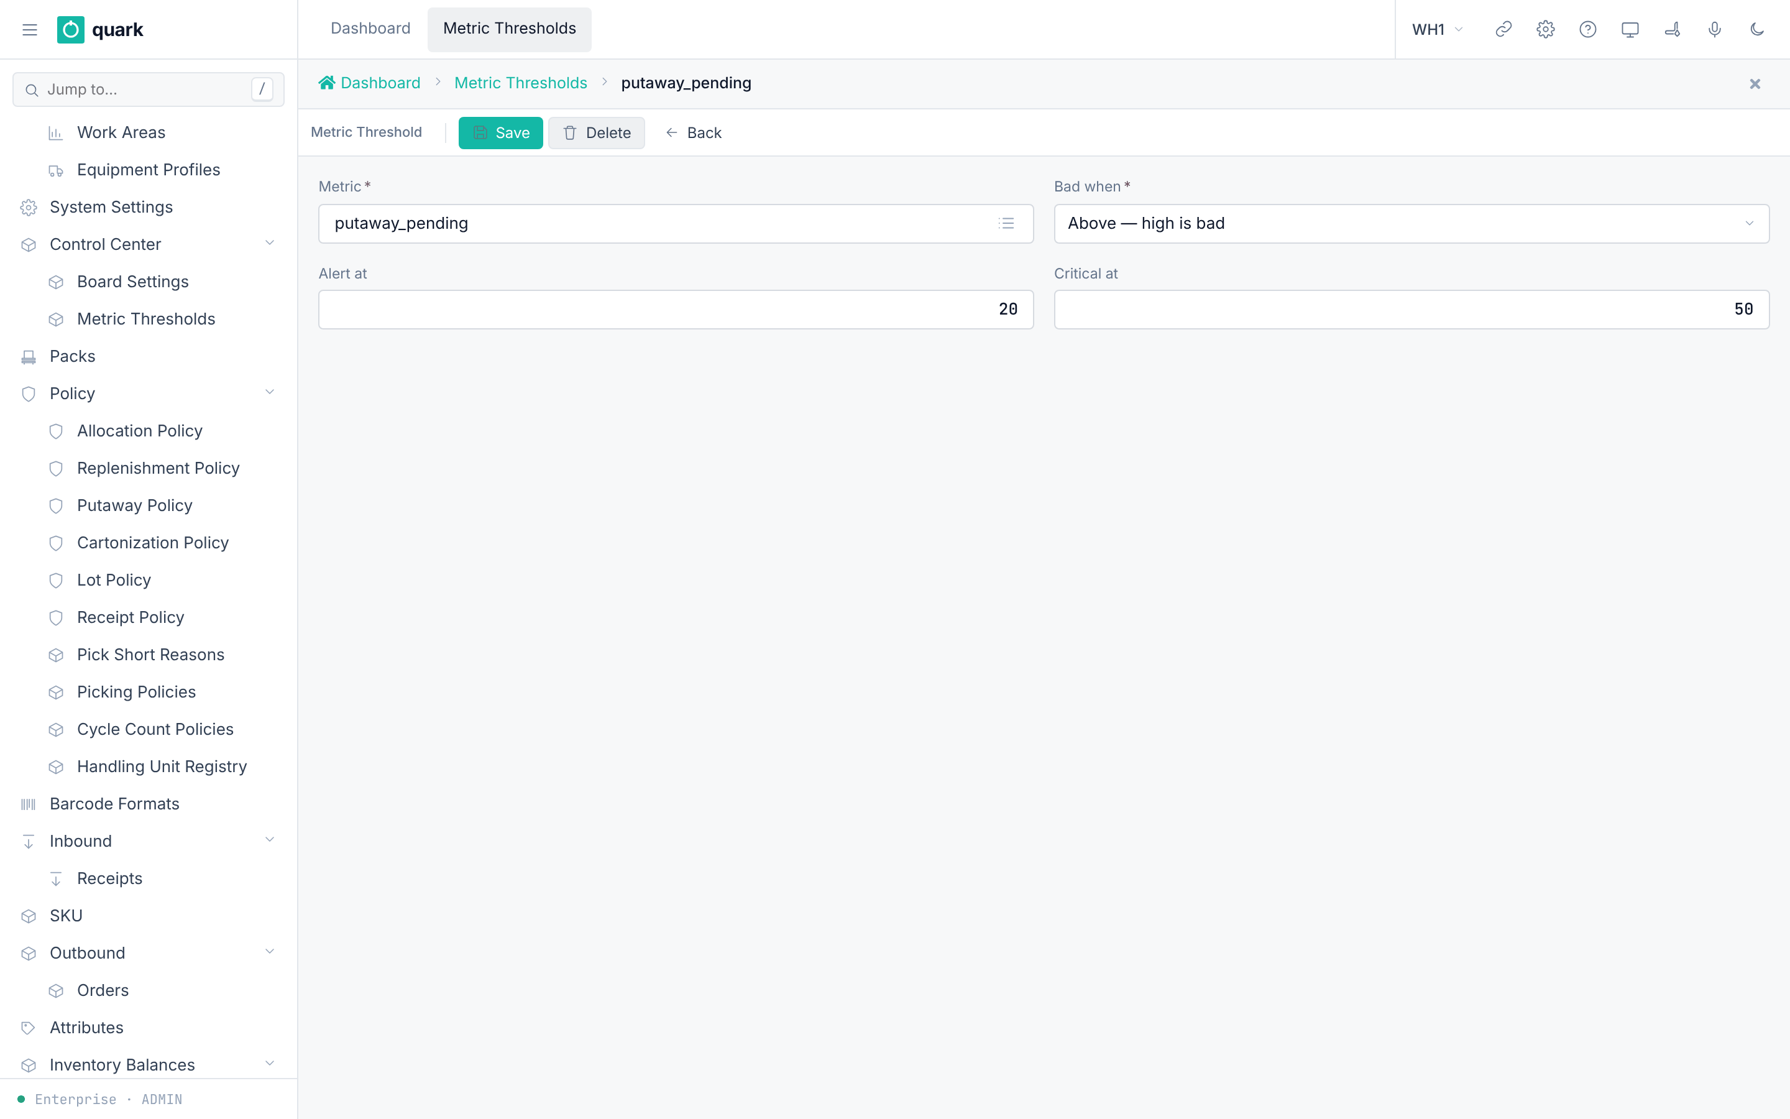Close the breadcrumb panel with X

(1755, 84)
